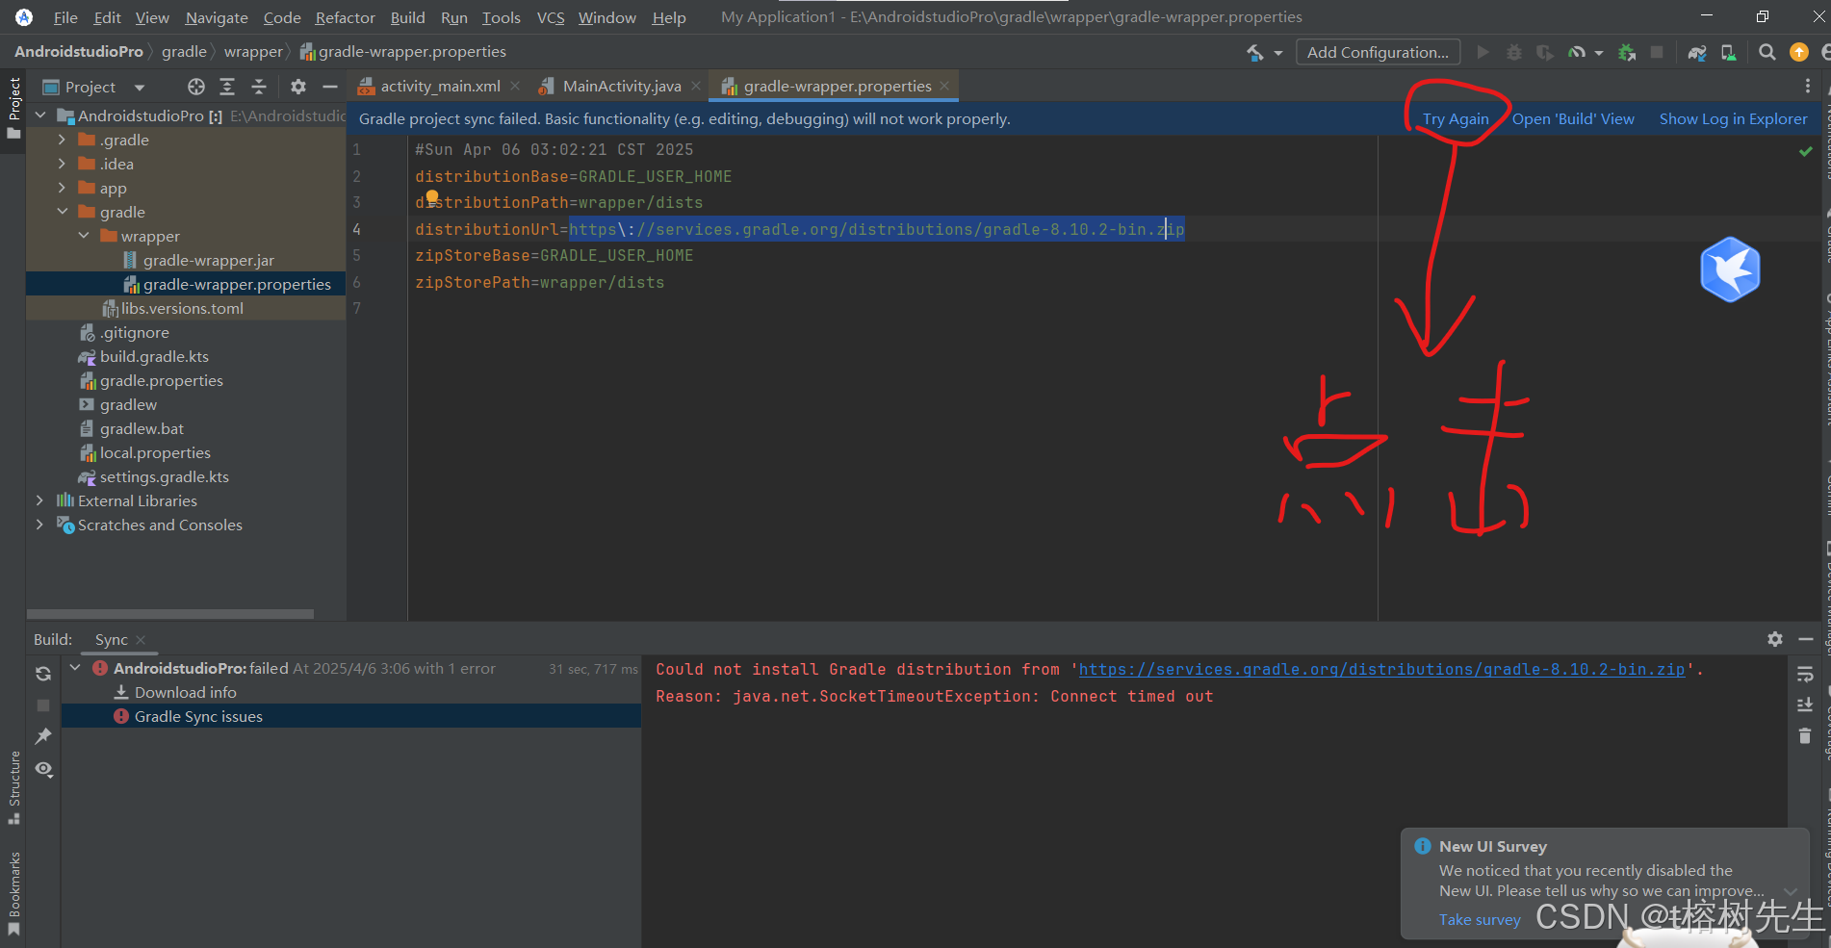
Task: Switch to MainActivity.java tab
Action: (x=621, y=87)
